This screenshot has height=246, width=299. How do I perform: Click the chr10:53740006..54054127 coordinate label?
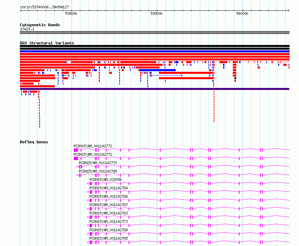tap(44, 7)
